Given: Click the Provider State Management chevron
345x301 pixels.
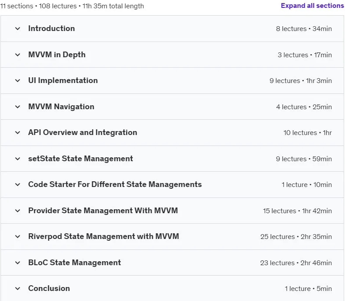Looking at the screenshot, I should click(17, 211).
